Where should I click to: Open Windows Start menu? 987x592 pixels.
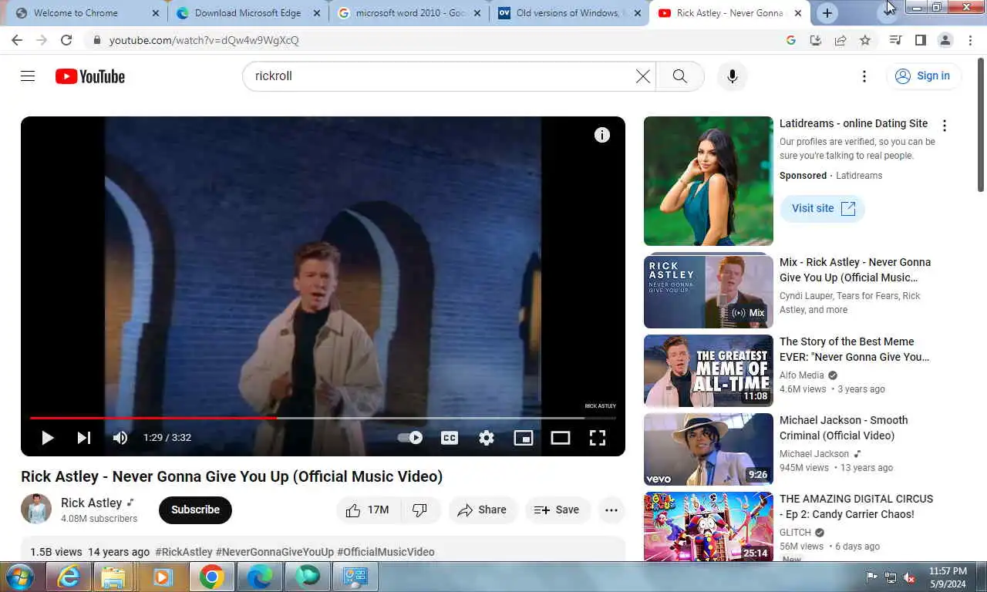[19, 576]
